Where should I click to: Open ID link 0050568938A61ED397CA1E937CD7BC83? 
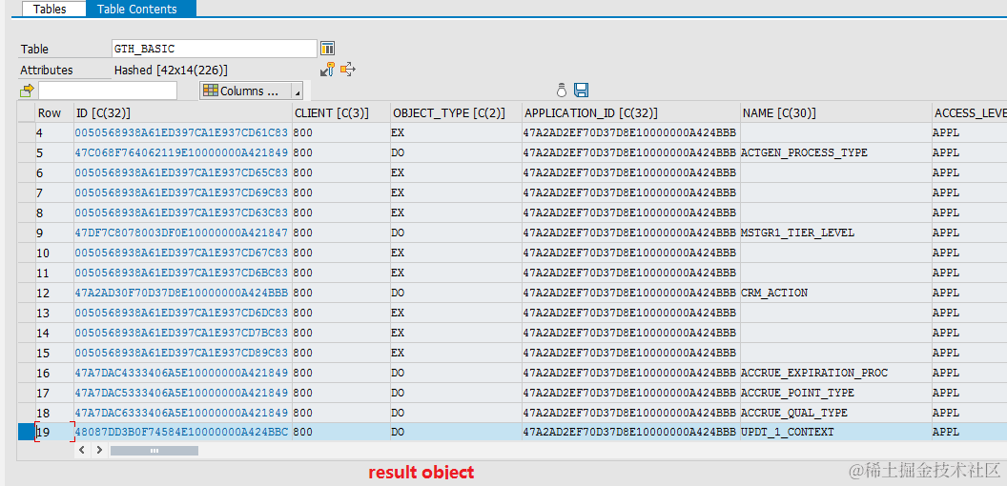(x=182, y=333)
